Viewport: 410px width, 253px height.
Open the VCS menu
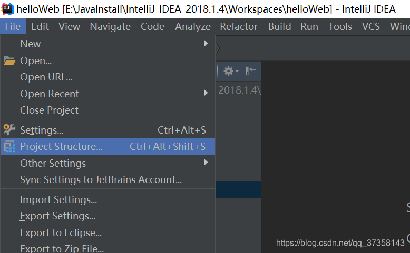point(370,27)
